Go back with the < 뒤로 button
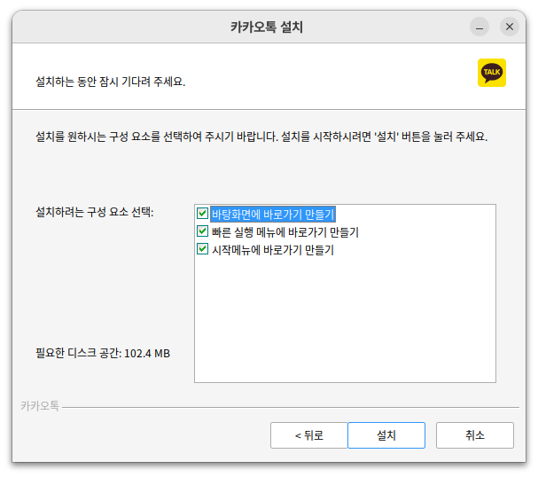The height and width of the screenshot is (477, 538). click(309, 435)
